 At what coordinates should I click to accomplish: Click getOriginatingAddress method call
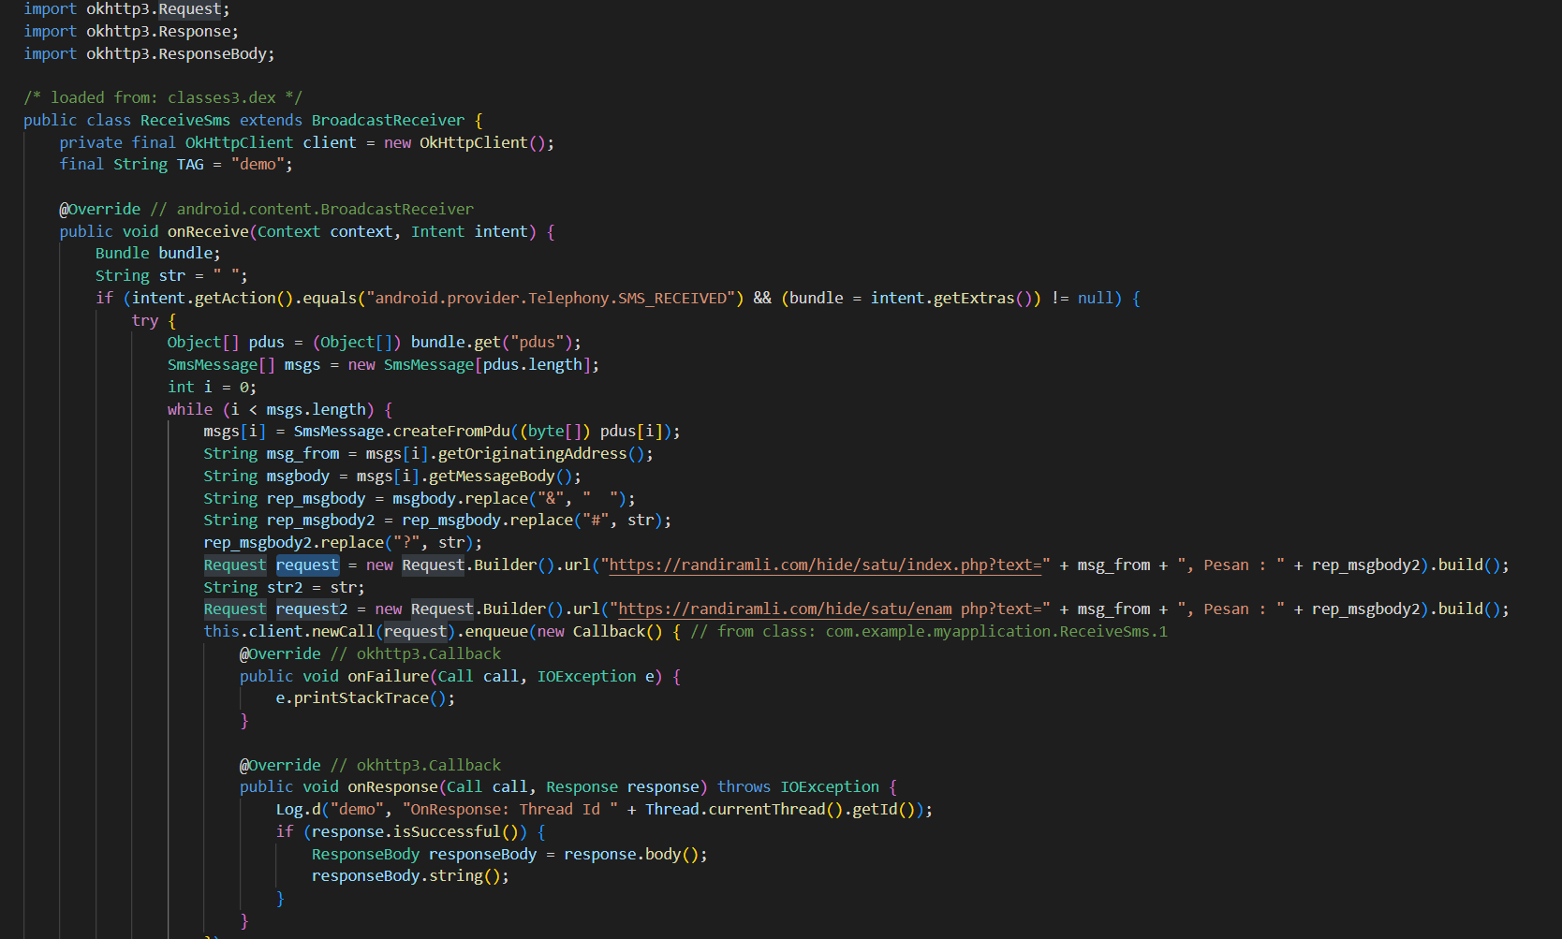click(532, 453)
